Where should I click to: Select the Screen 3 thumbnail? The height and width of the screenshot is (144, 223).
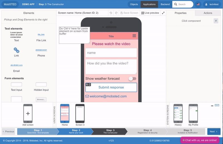click(80, 113)
